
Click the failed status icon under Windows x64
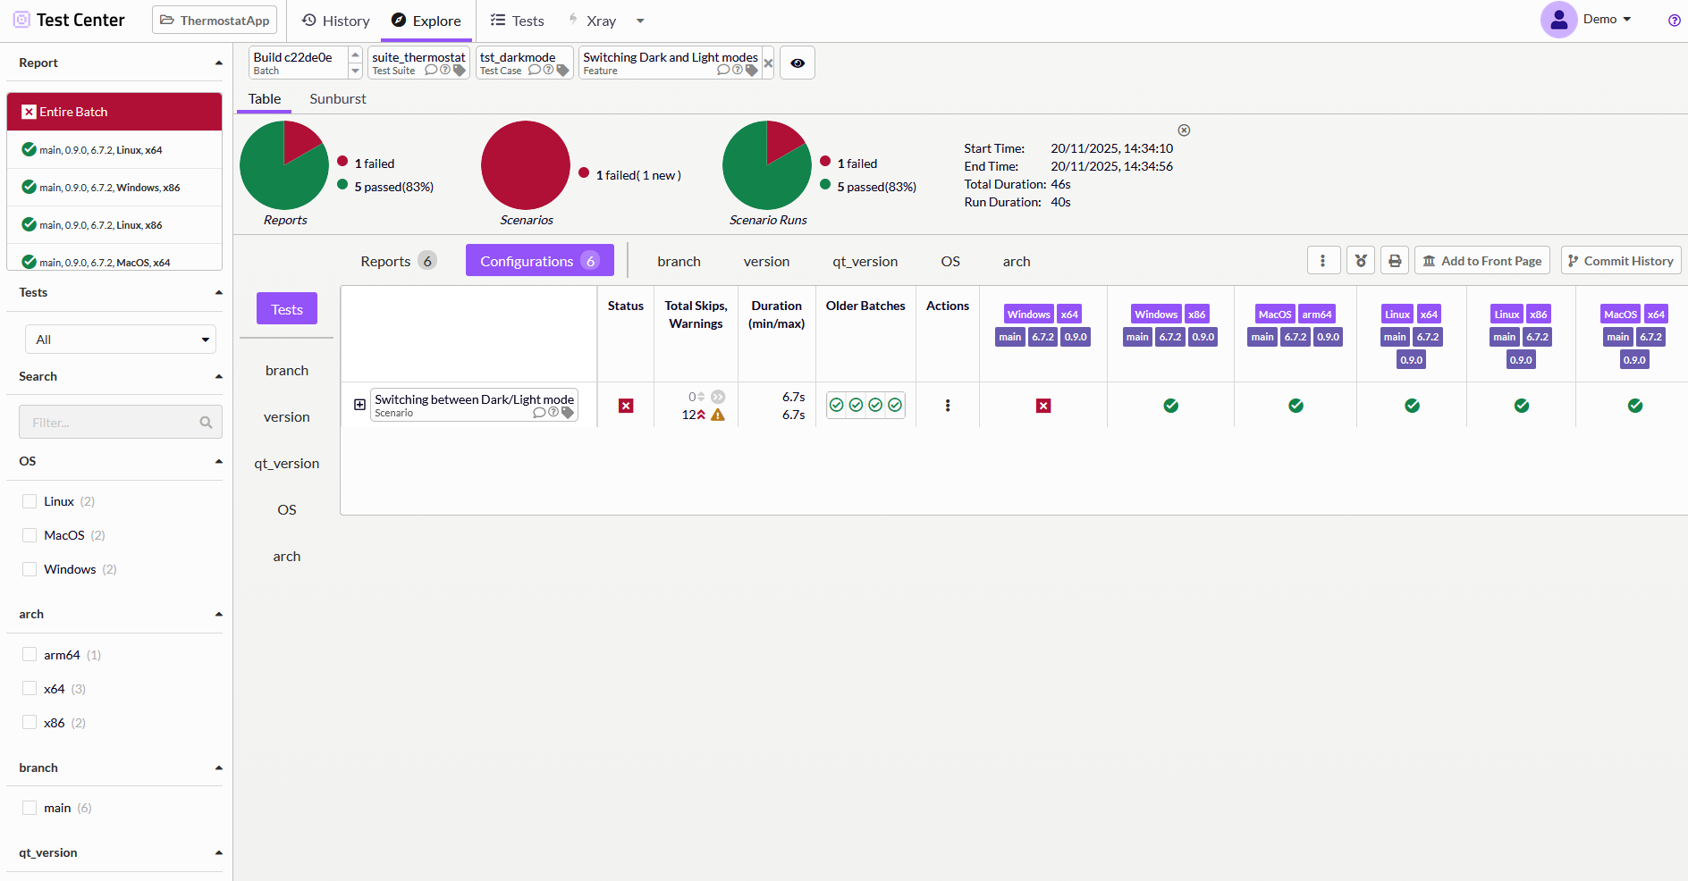coord(1043,406)
